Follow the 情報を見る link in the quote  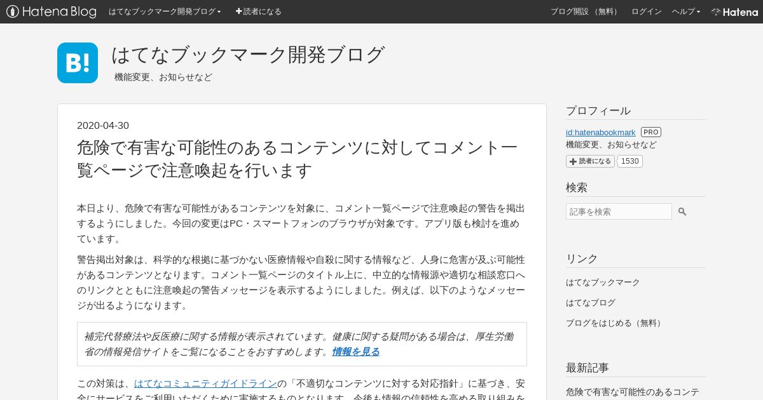point(355,352)
